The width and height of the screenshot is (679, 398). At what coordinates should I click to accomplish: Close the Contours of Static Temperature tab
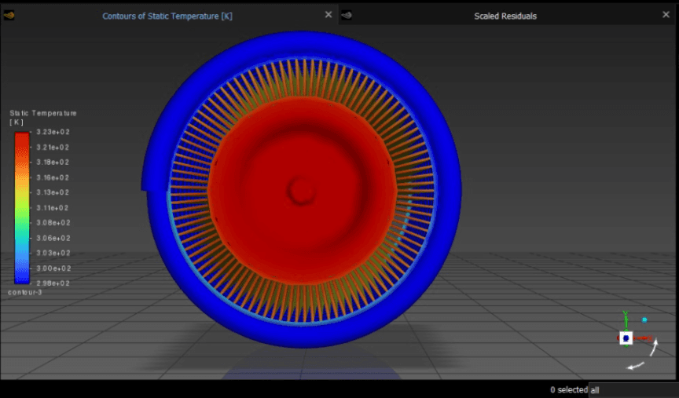(328, 15)
